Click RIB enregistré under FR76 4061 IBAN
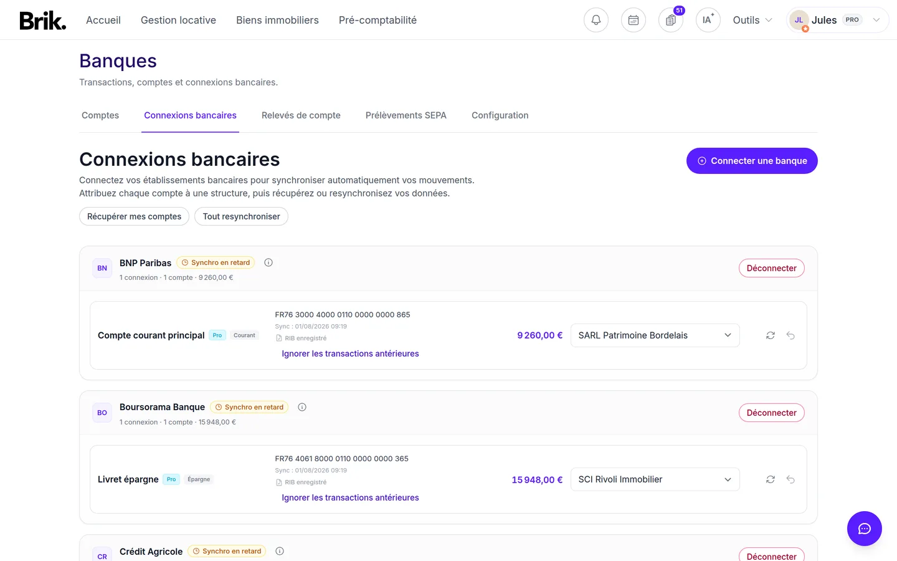The image size is (897, 561). click(301, 482)
